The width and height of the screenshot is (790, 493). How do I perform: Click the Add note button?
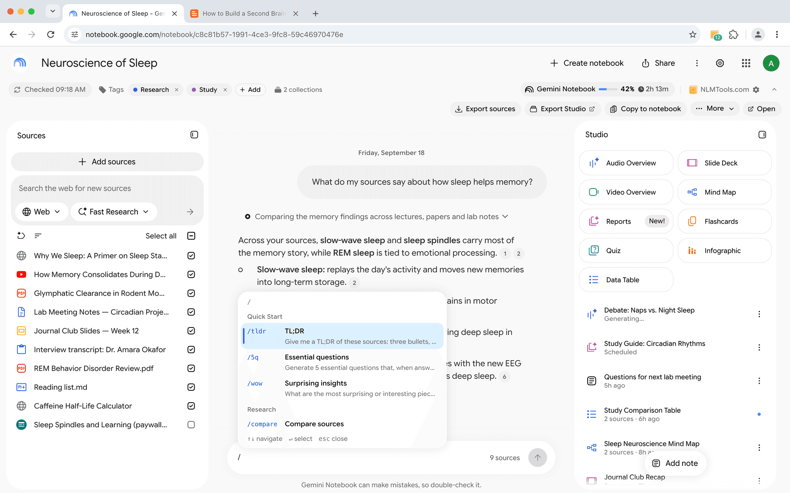pyautogui.click(x=675, y=463)
